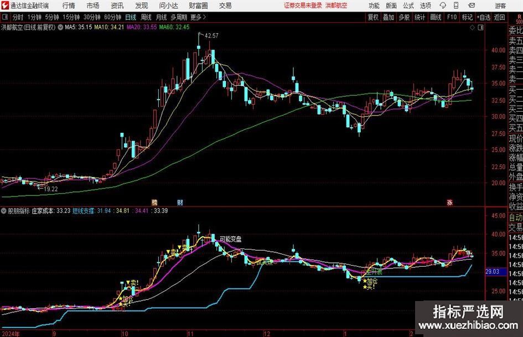Viewport: 523px width, 337px height.
Task: Click the 叠加 overlay button
Action: 389,17
